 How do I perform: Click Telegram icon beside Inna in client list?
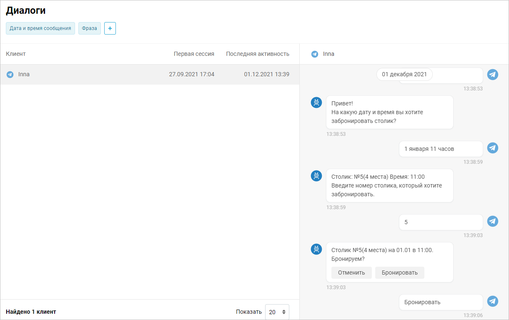tap(10, 75)
